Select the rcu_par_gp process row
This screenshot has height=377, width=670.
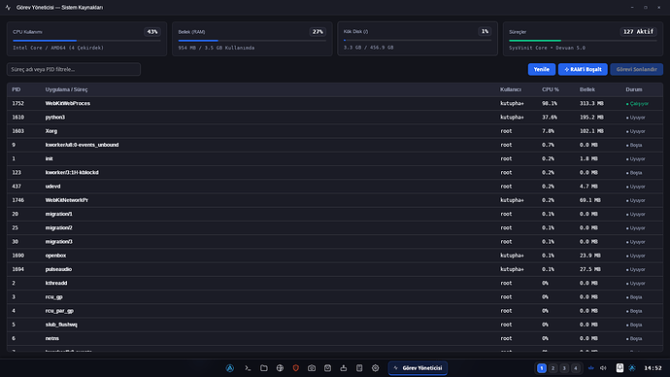coord(335,311)
